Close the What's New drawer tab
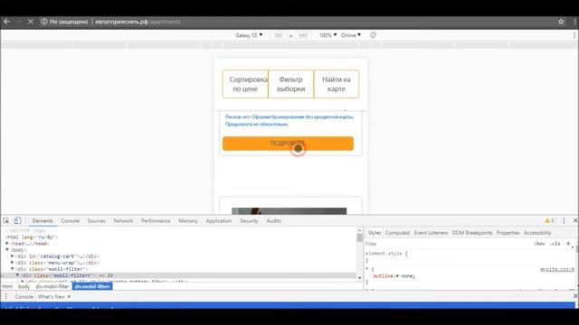The width and height of the screenshot is (579, 325). 69,296
